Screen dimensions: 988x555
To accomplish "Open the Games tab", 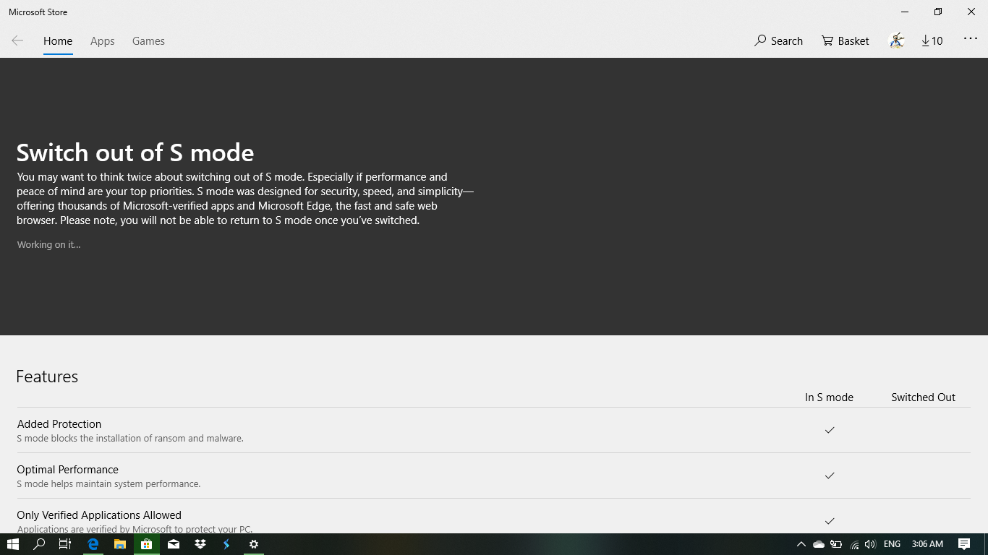I will tap(148, 41).
